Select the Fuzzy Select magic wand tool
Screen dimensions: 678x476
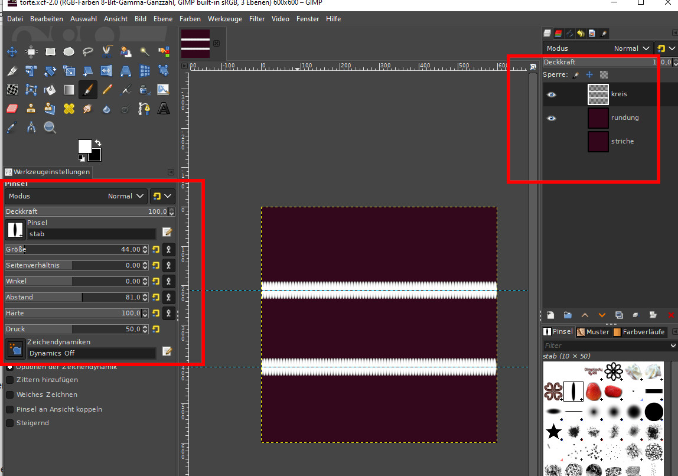click(x=145, y=52)
